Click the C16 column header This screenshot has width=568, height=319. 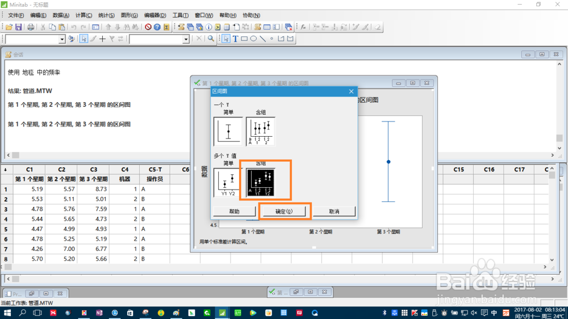coord(489,170)
